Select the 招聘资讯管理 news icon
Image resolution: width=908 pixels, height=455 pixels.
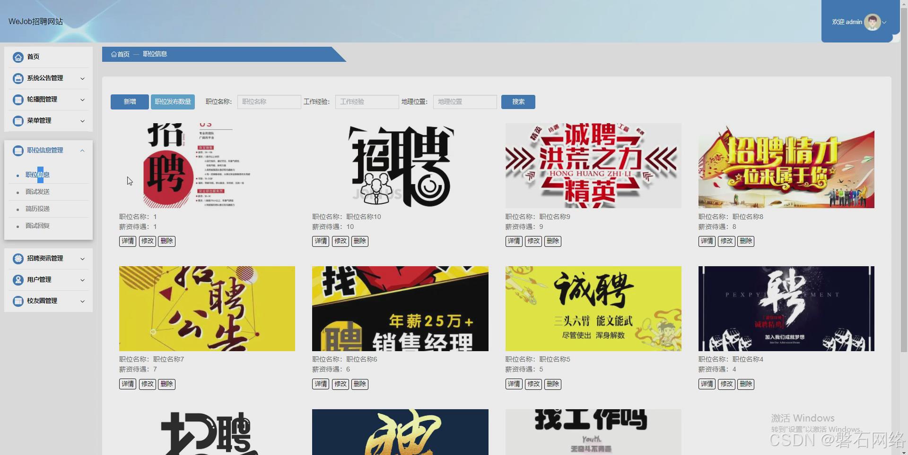[x=18, y=258]
